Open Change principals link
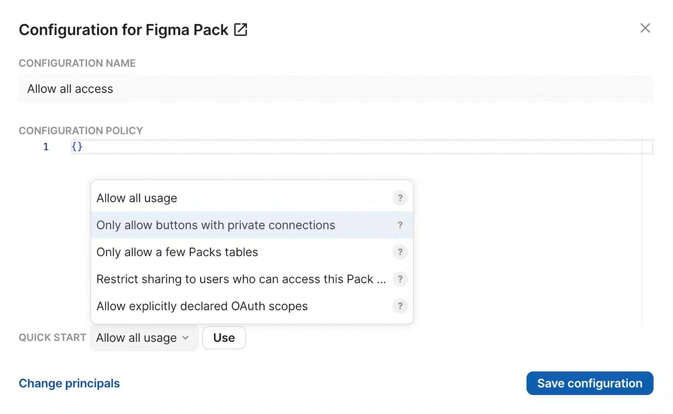 [x=69, y=383]
